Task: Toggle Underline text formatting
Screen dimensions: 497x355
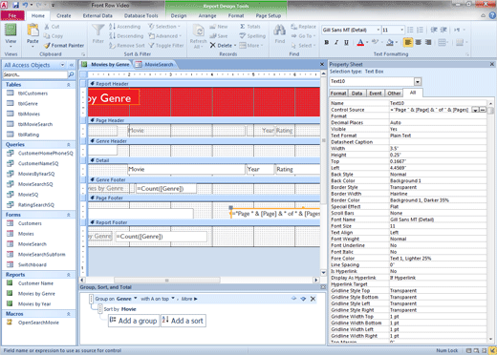Action: pos(346,42)
